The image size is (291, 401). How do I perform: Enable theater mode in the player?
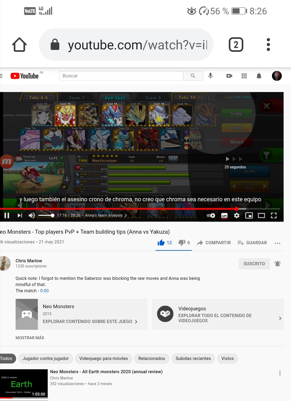coord(261,215)
